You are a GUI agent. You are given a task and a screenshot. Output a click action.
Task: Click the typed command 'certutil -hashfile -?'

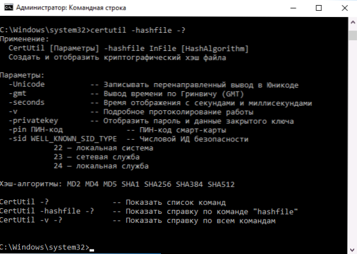coord(138,30)
